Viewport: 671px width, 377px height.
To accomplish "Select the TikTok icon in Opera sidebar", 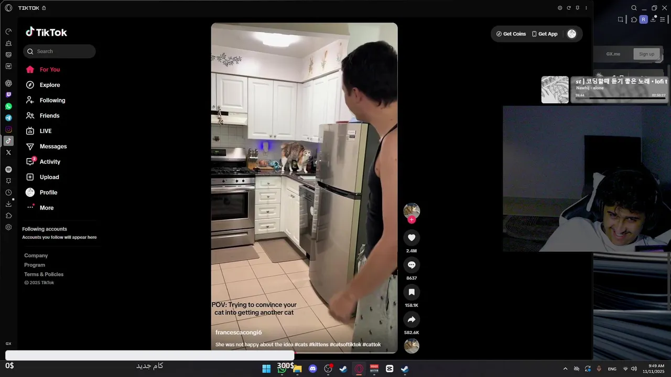I will [x=8, y=141].
